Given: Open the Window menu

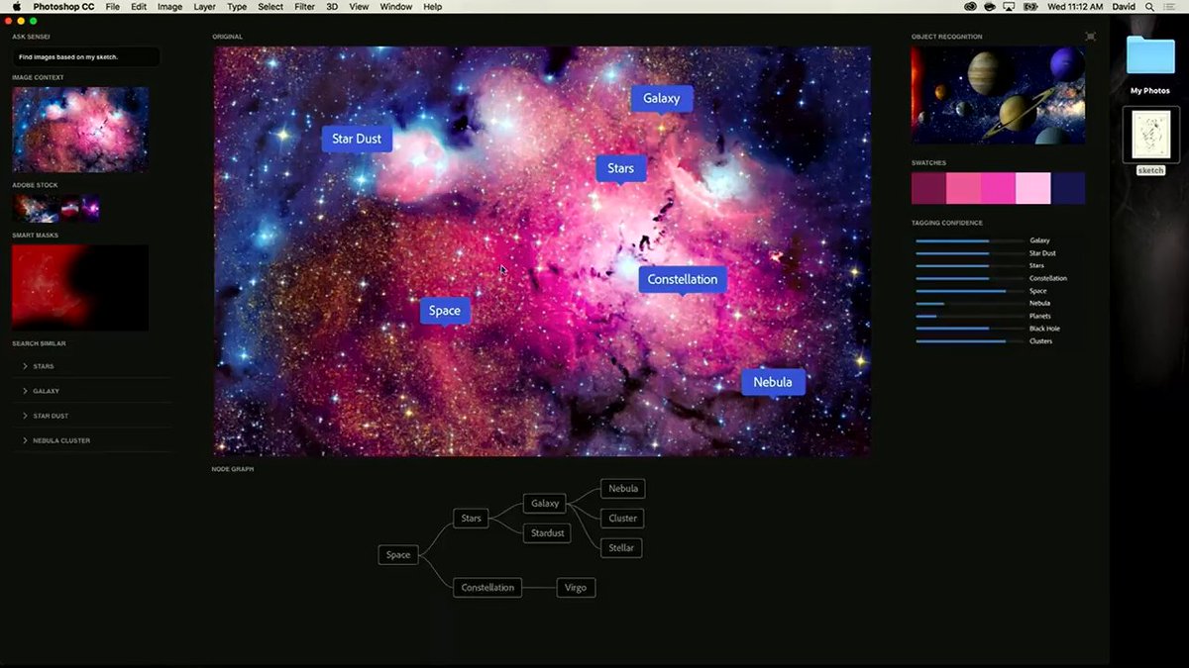Looking at the screenshot, I should (396, 6).
